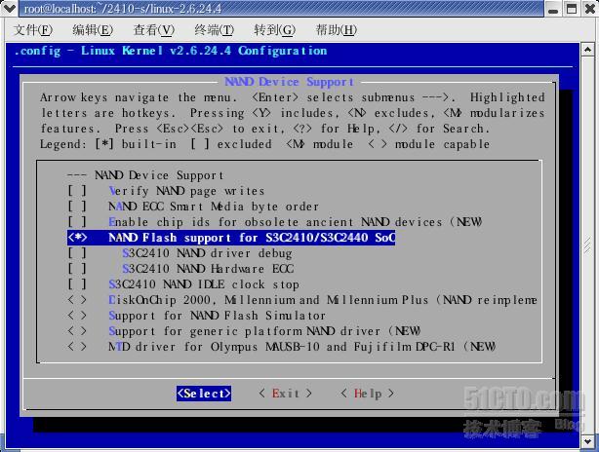
Task: Open the 编辑(E) menu
Action: [x=93, y=30]
